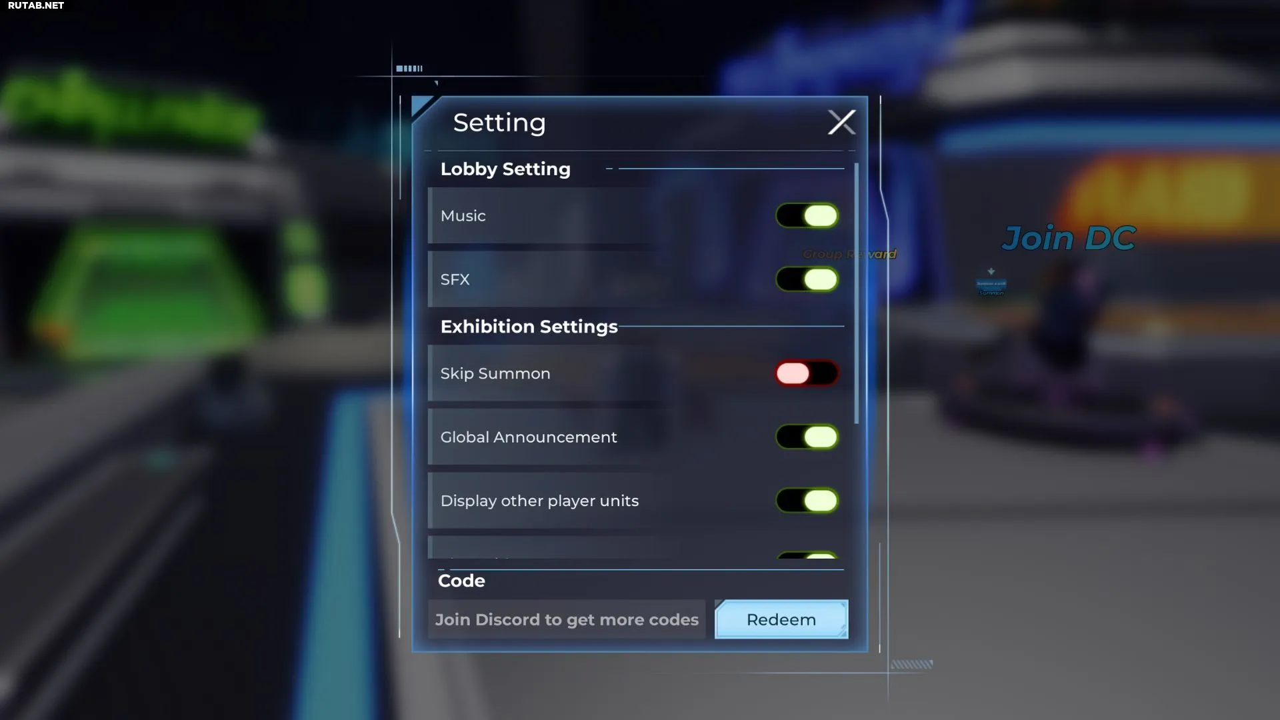This screenshot has width=1280, height=720.
Task: Enable the Skip Summon toggle
Action: coord(807,373)
